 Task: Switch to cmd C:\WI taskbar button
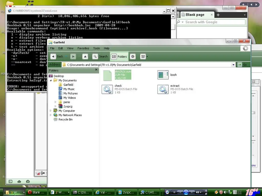click(x=149, y=192)
